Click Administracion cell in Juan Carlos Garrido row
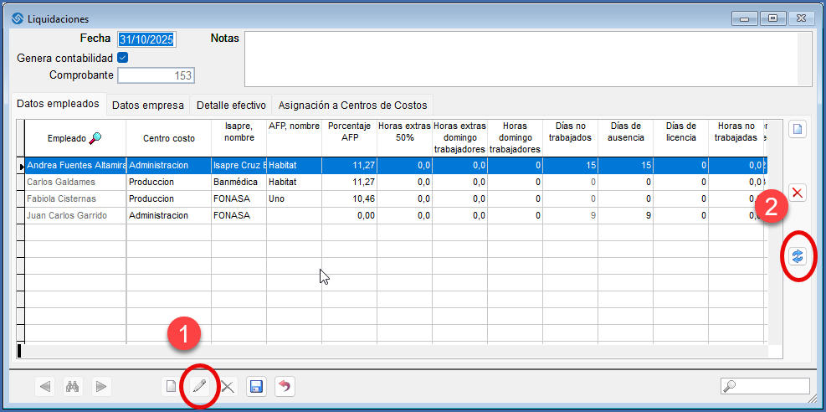Image resolution: width=826 pixels, height=412 pixels. coord(168,215)
